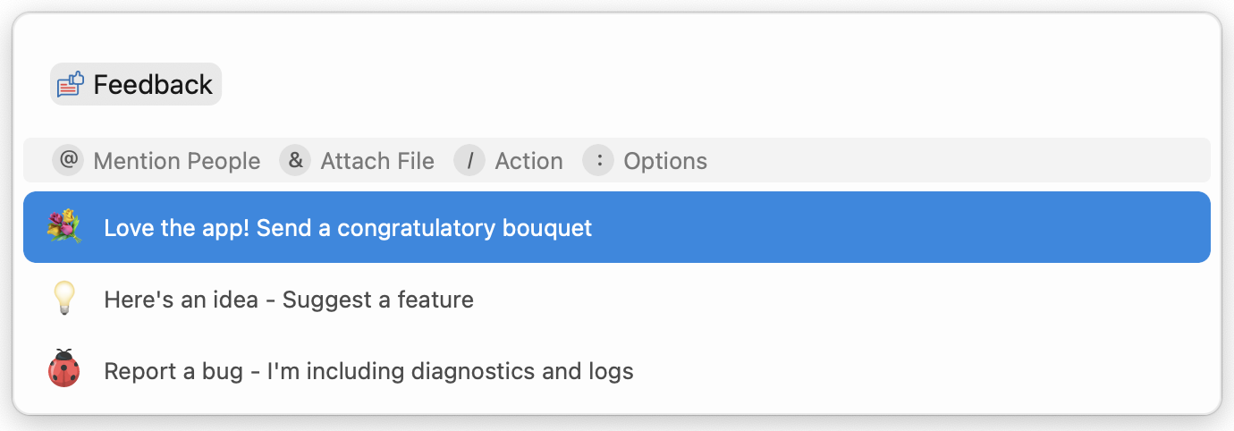
Task: Click the ladybug bug report icon
Action: 64,369
